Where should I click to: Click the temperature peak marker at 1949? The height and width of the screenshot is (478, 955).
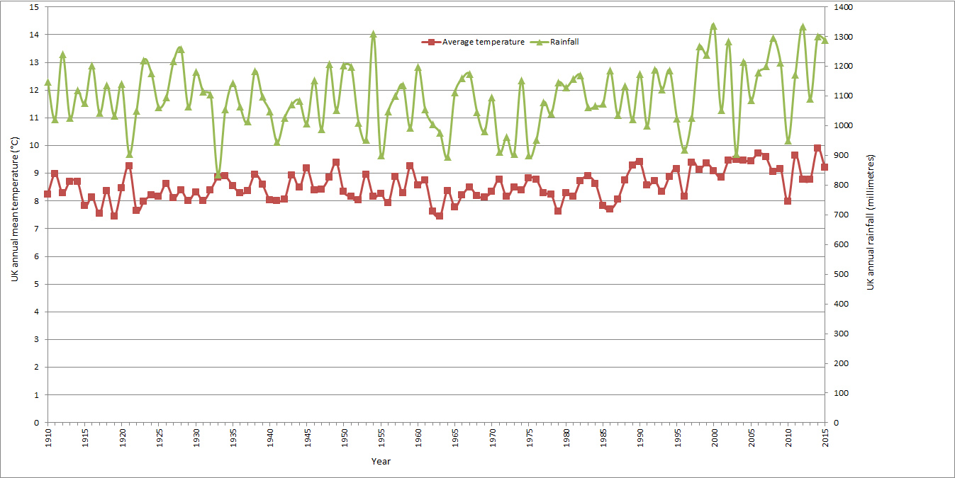tap(336, 162)
